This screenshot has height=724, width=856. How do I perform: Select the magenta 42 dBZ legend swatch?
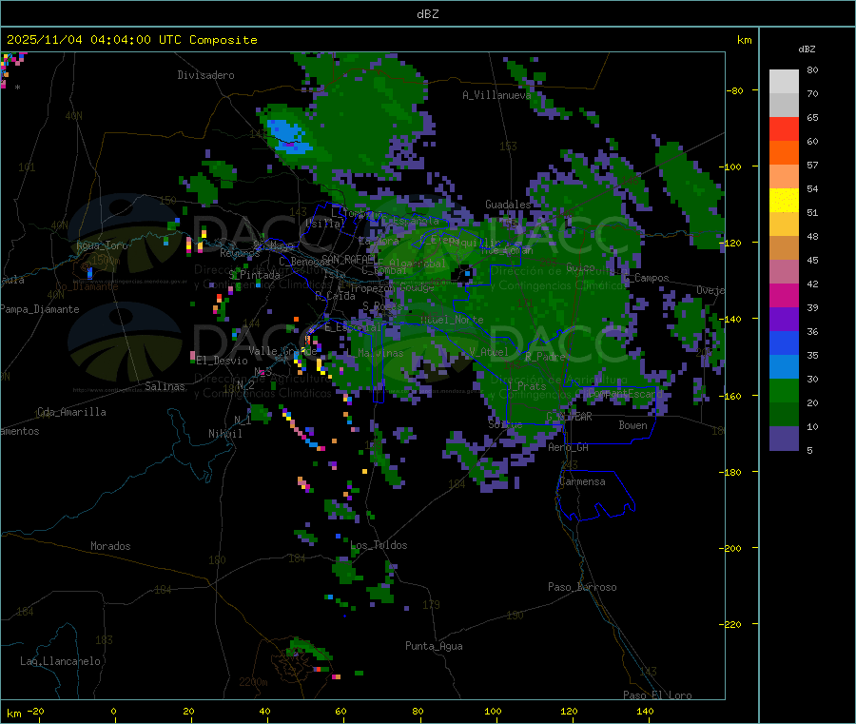click(x=784, y=295)
